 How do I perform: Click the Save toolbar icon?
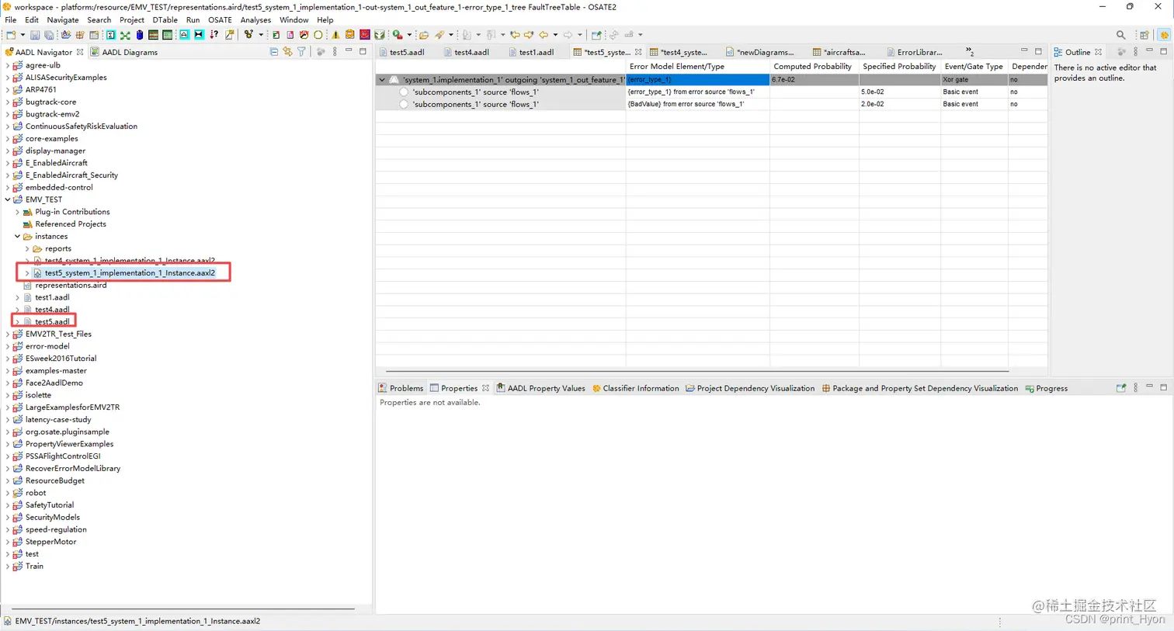pos(34,35)
